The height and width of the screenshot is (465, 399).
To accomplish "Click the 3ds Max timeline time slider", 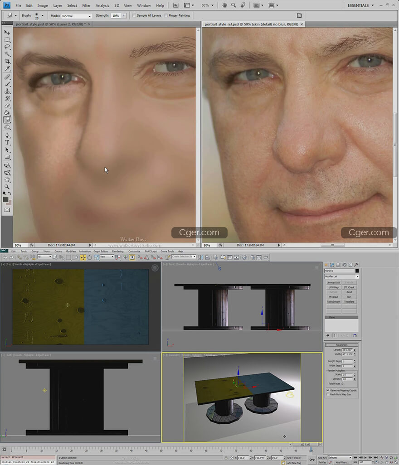I will (306, 445).
